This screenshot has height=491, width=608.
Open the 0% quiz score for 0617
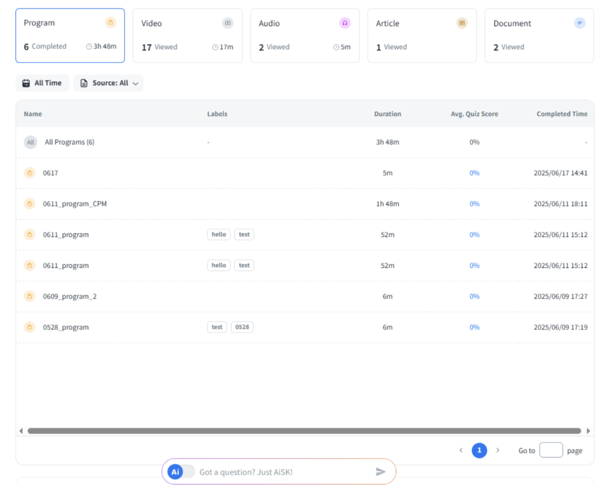[474, 173]
